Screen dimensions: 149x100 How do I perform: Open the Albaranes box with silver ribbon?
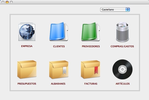pos(59,70)
